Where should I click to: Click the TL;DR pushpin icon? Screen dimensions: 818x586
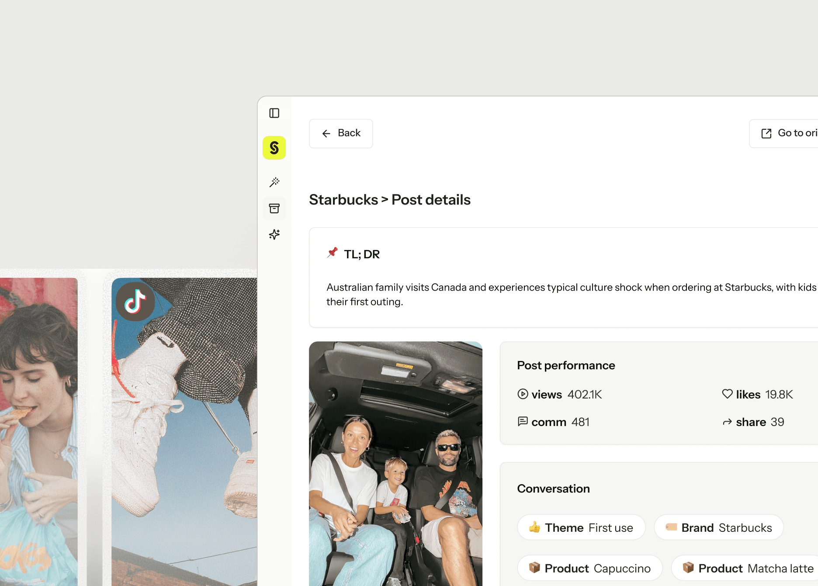point(333,253)
